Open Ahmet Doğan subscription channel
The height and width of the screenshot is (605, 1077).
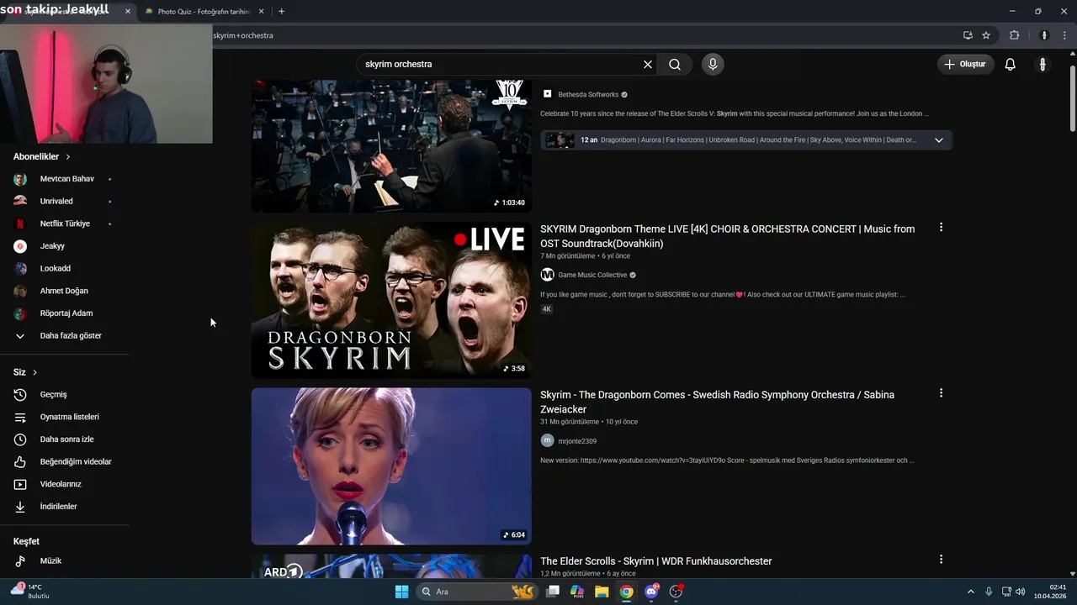pos(64,291)
